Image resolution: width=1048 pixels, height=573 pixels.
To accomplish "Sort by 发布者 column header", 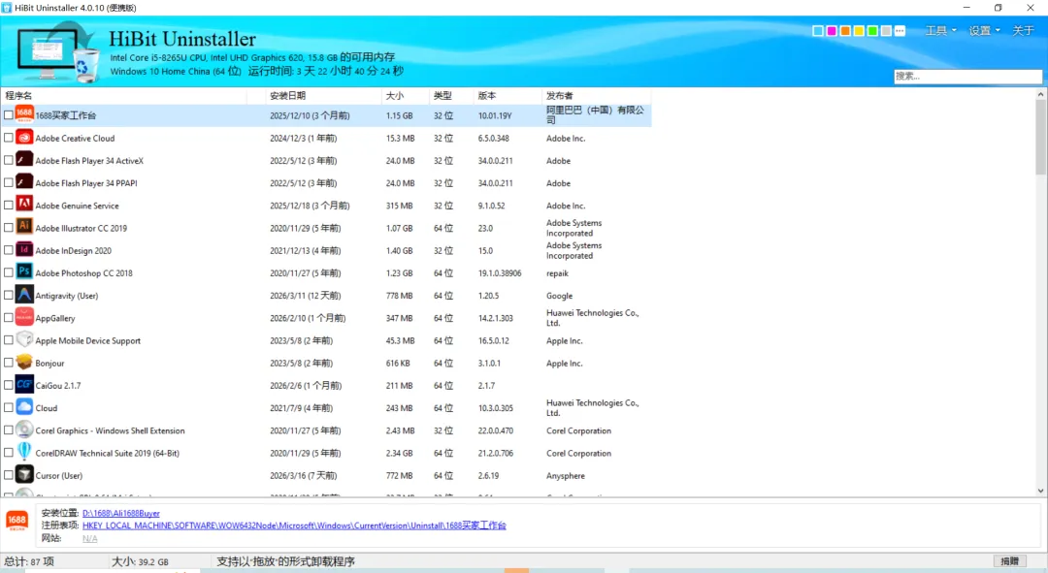I will point(597,95).
